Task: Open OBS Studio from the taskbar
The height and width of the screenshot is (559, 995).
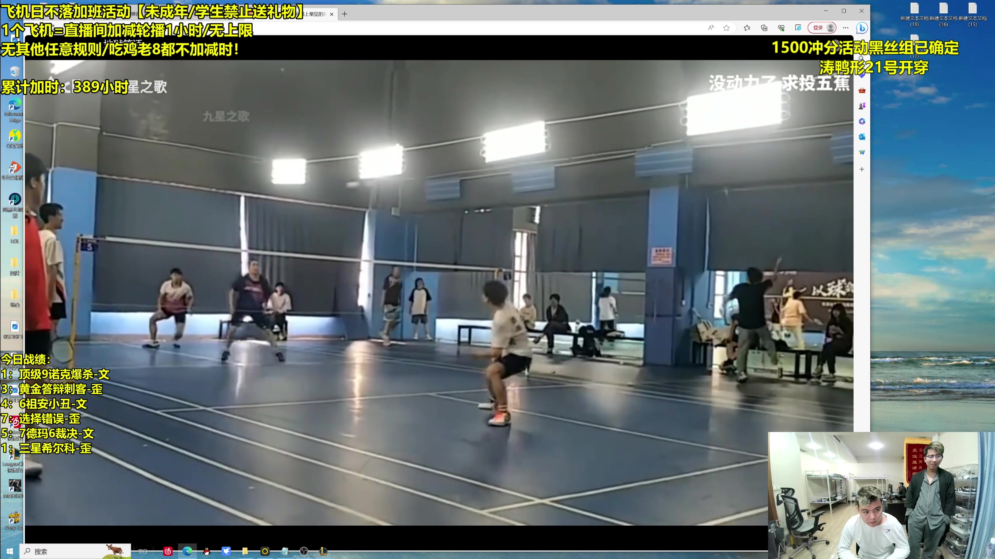Action: click(304, 551)
